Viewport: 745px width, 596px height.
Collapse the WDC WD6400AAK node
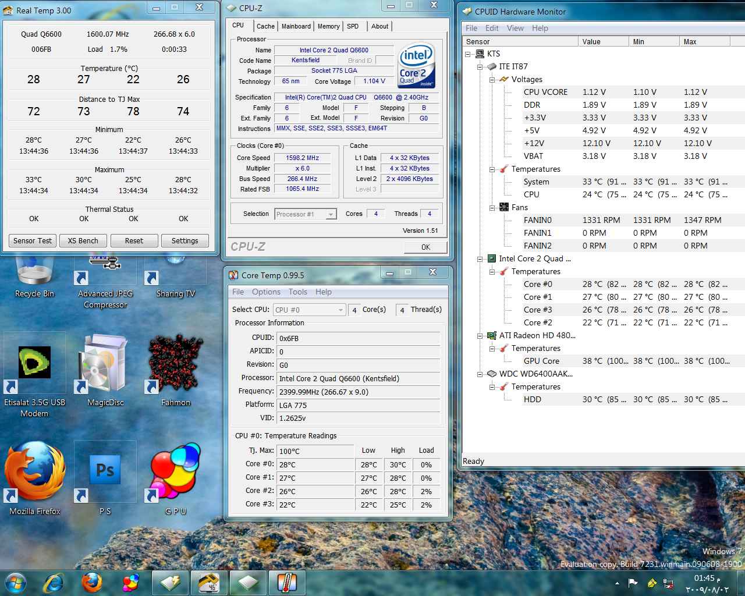tap(480, 374)
